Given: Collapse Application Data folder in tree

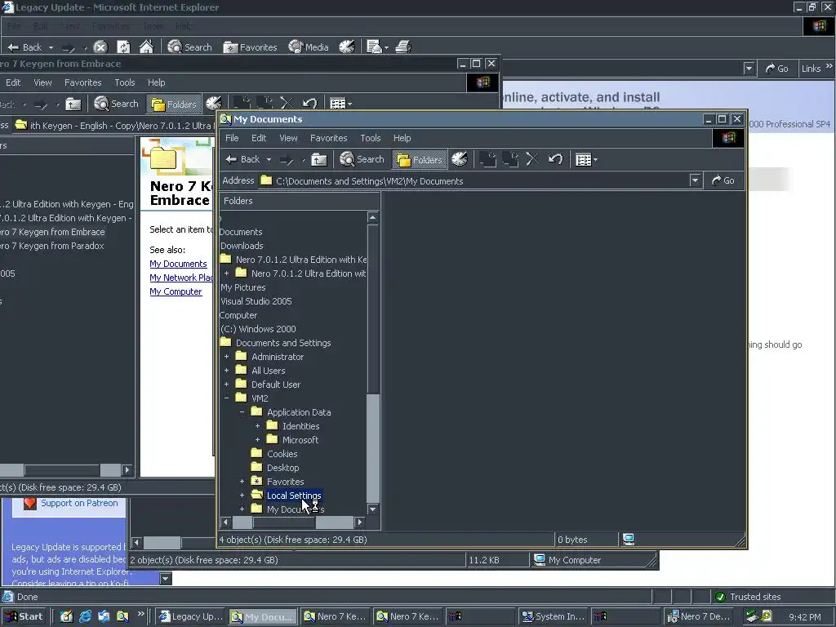Looking at the screenshot, I should (242, 412).
